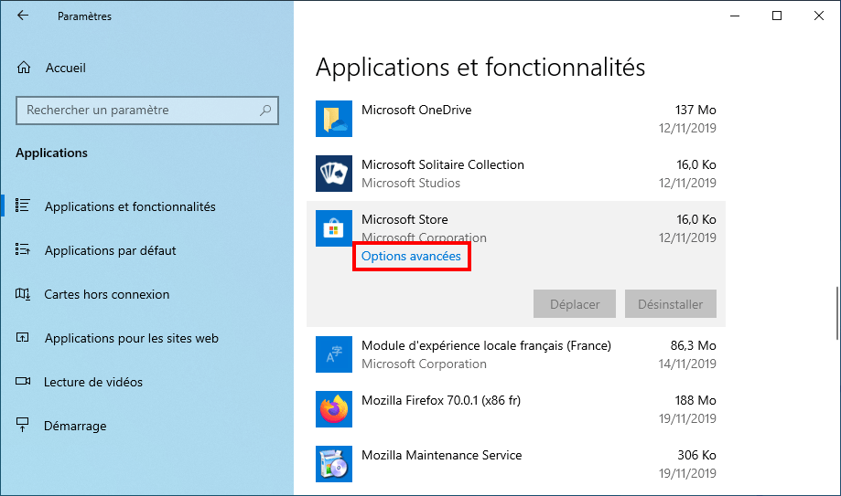Click the vertical scrollbar thumb

(x=837, y=313)
